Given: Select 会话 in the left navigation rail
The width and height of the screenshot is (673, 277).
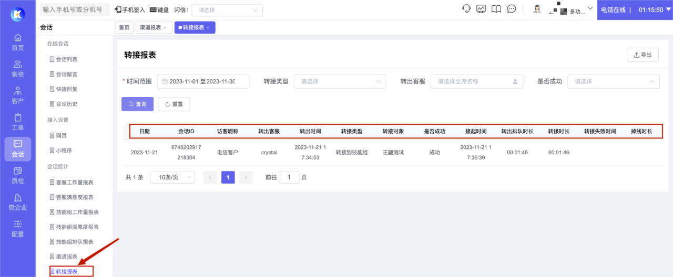Looking at the screenshot, I should 18,149.
